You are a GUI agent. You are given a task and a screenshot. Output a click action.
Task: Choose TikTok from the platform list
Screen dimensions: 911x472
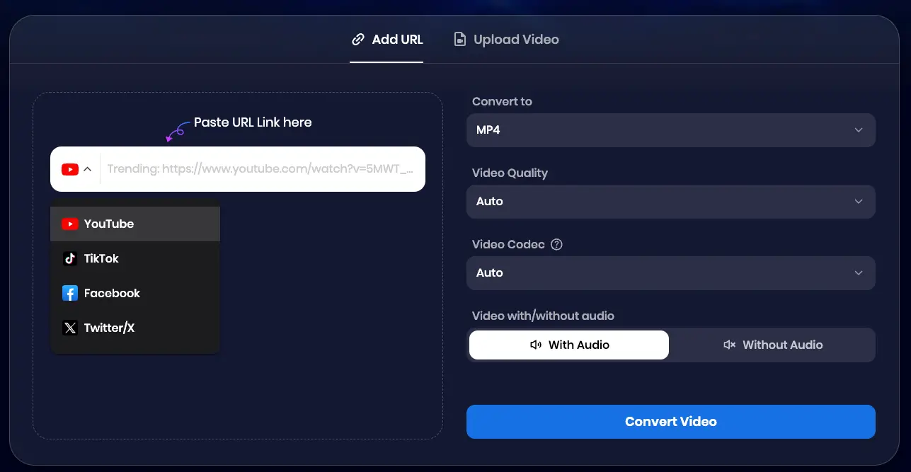[x=101, y=259]
